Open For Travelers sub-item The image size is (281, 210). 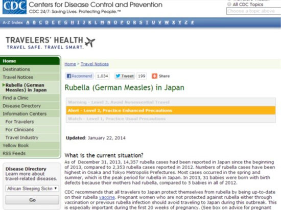(x=30, y=122)
